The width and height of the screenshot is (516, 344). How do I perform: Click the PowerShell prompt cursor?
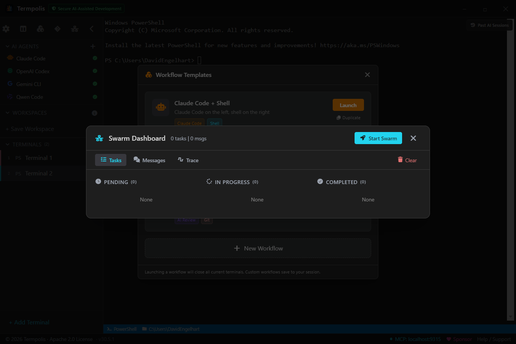pos(200,60)
